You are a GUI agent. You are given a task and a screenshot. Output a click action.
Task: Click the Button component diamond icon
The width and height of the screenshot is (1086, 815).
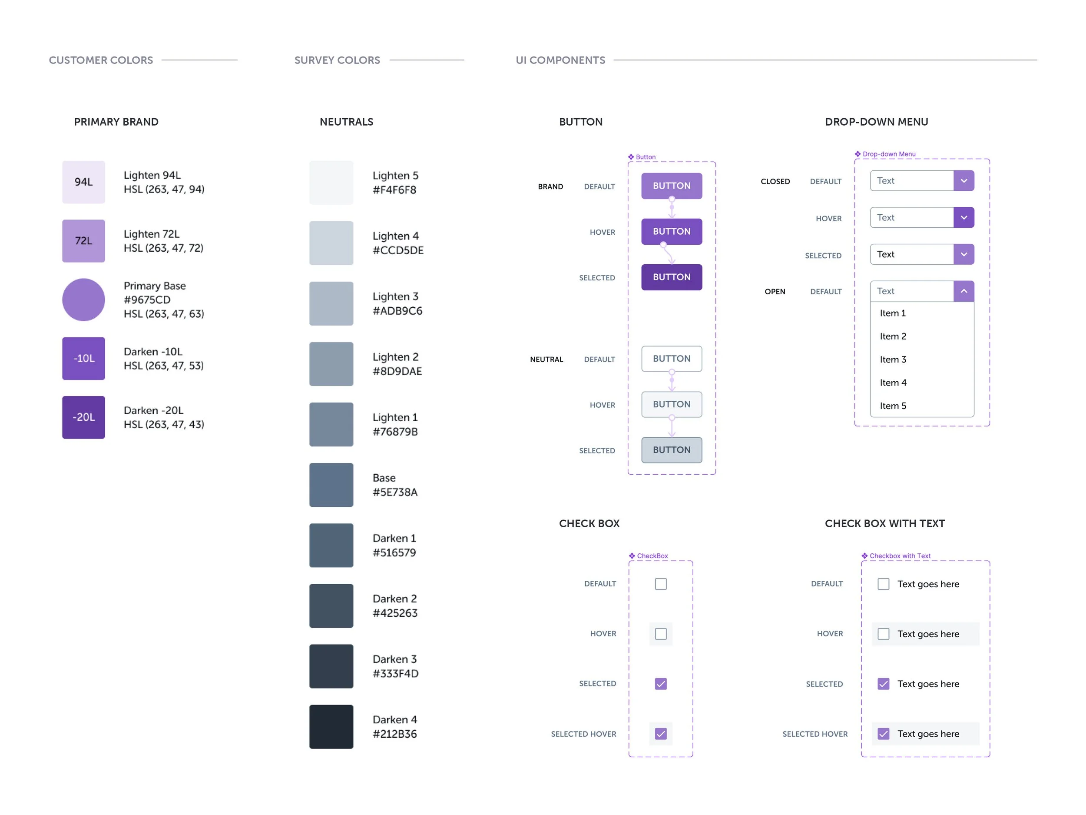[631, 157]
